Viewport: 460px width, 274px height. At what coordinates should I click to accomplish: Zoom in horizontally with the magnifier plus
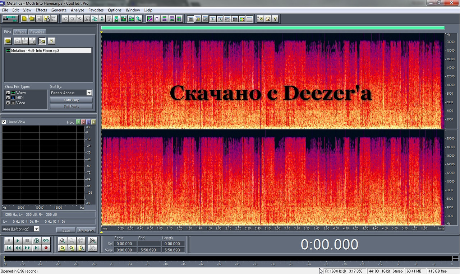[x=63, y=241]
